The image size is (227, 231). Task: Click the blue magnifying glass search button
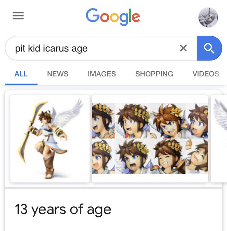[209, 48]
